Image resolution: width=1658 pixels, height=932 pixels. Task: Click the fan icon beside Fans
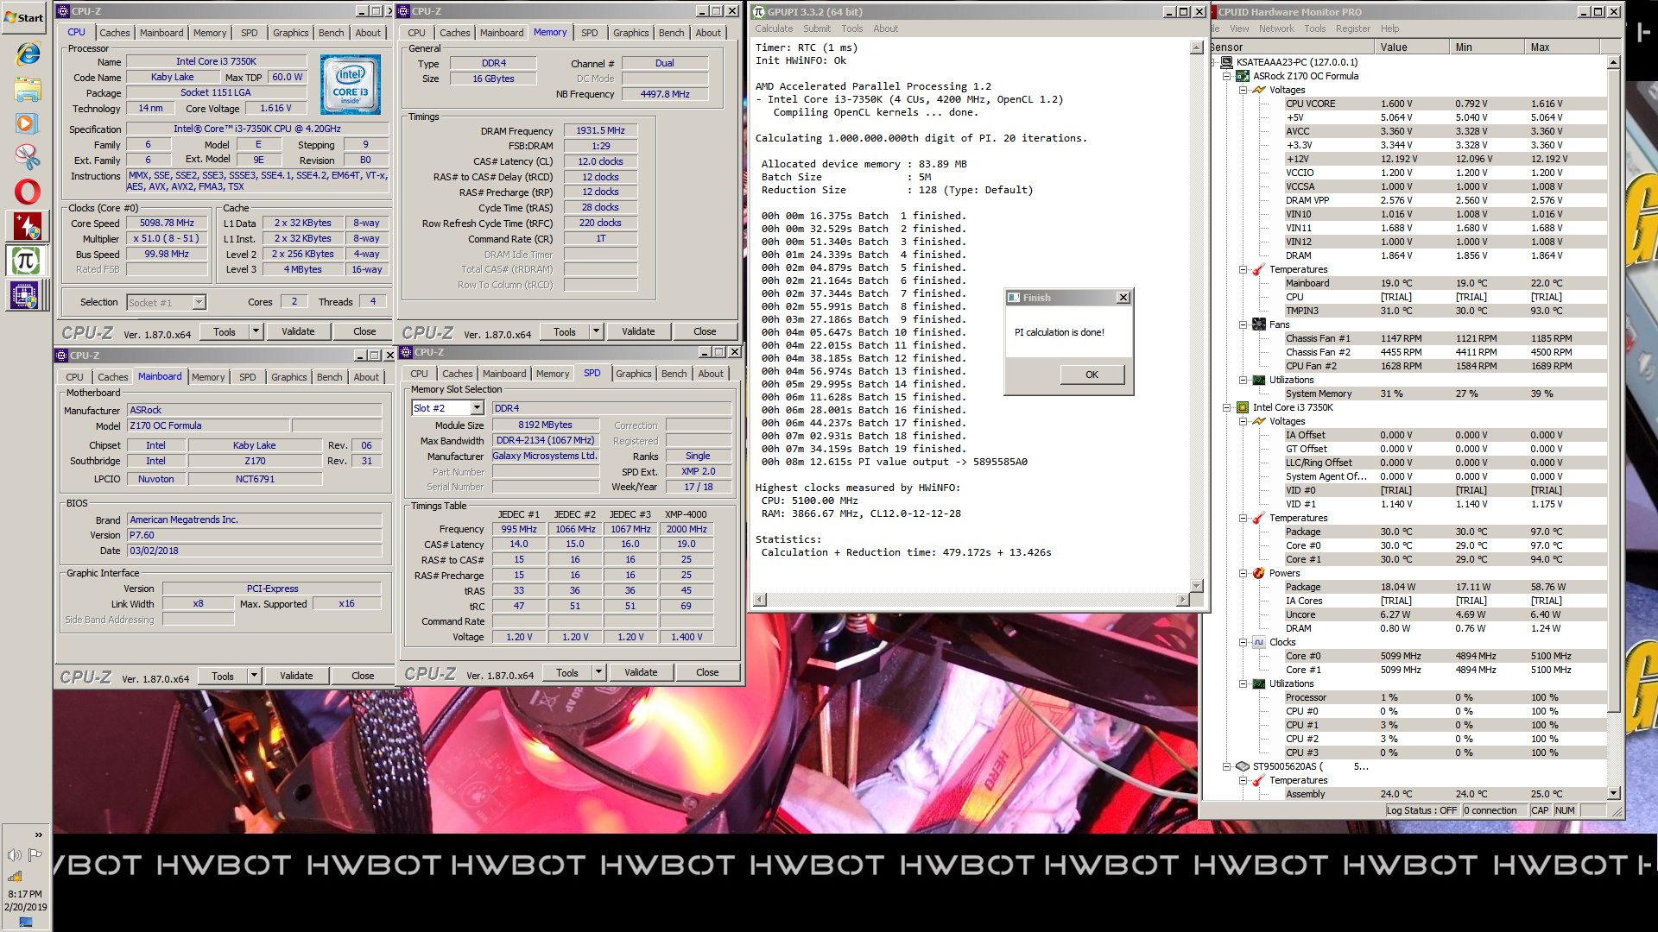tap(1258, 324)
